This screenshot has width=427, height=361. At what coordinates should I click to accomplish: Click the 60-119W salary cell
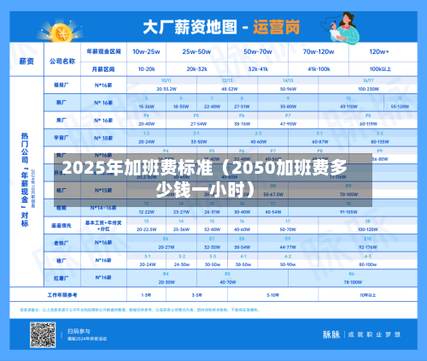pos(368,124)
